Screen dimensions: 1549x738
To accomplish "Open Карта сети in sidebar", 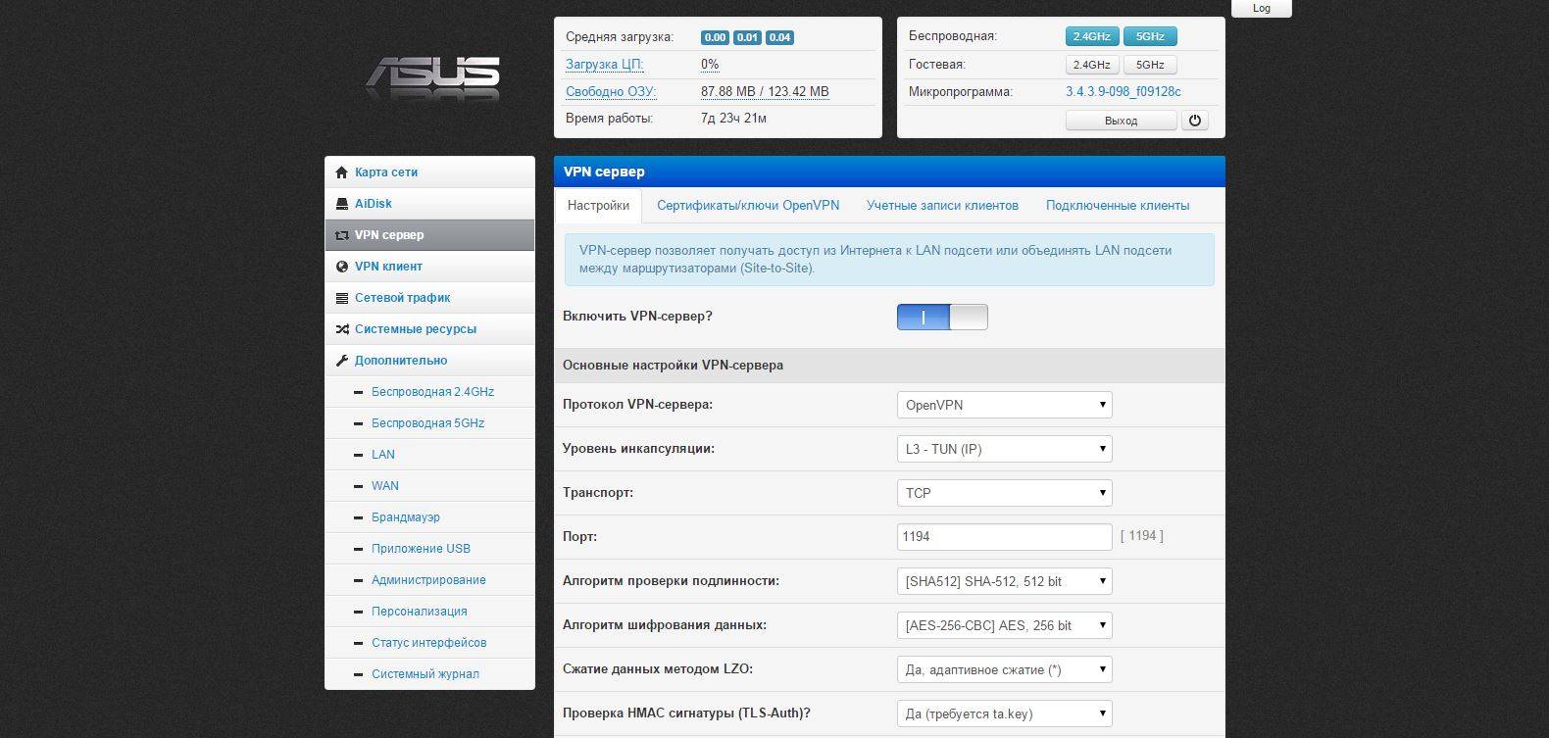I will 429,172.
